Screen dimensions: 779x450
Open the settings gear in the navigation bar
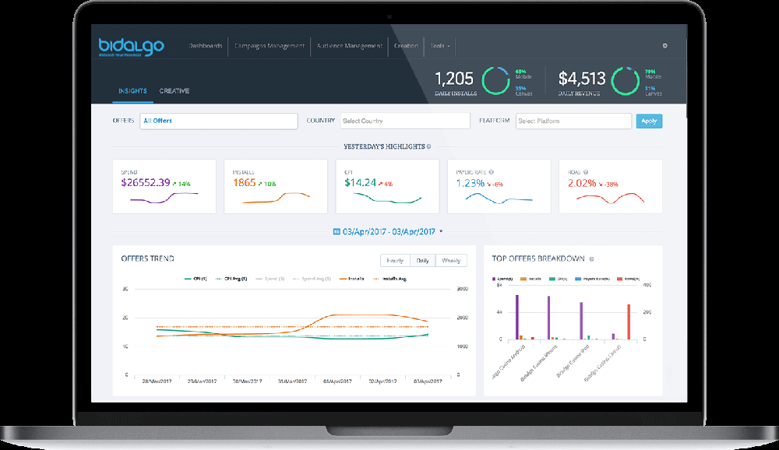click(664, 46)
